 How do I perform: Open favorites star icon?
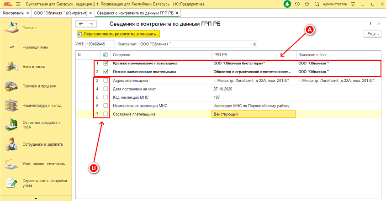pyautogui.click(x=307, y=4)
